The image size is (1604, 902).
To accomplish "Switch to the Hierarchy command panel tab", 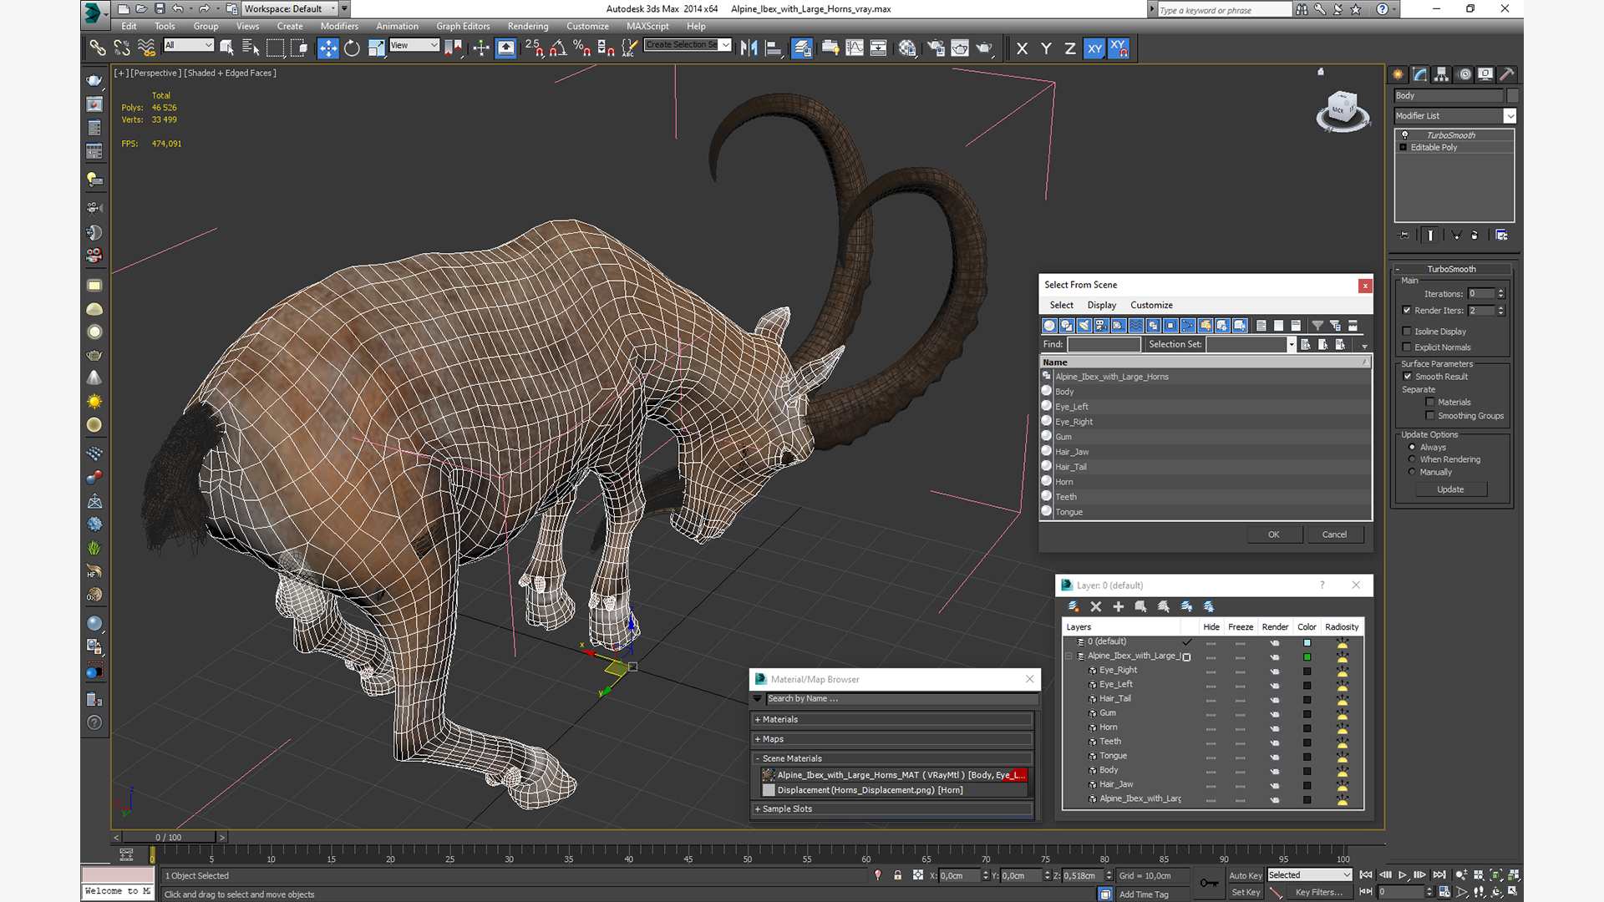I will point(1442,74).
